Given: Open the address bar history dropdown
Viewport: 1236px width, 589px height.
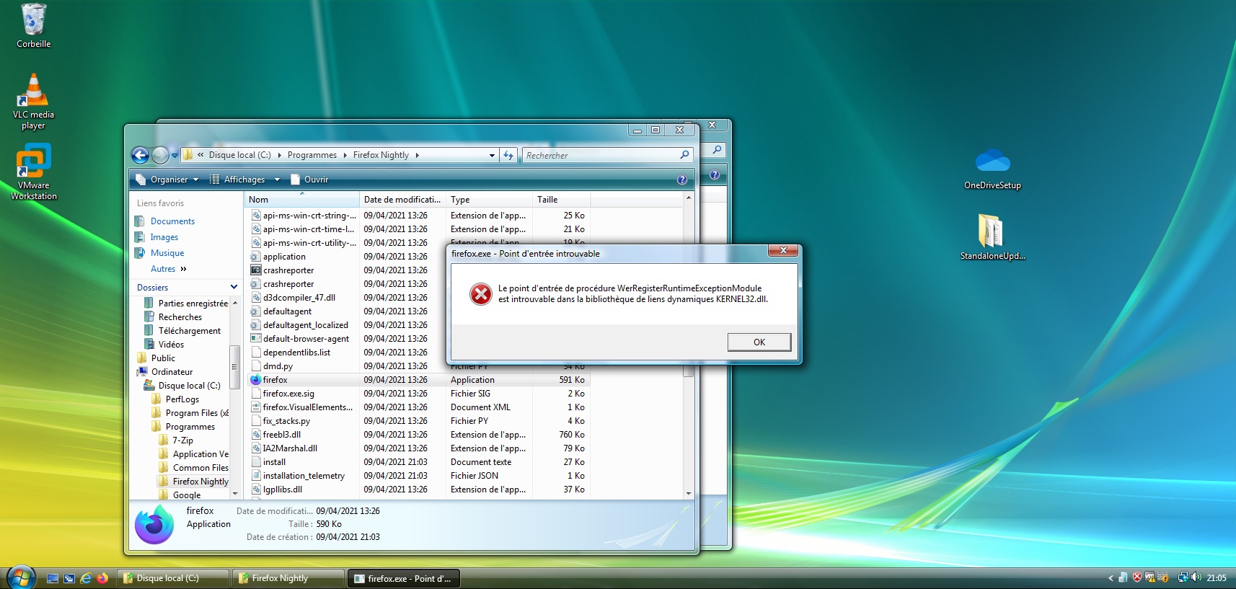Looking at the screenshot, I should [x=492, y=155].
